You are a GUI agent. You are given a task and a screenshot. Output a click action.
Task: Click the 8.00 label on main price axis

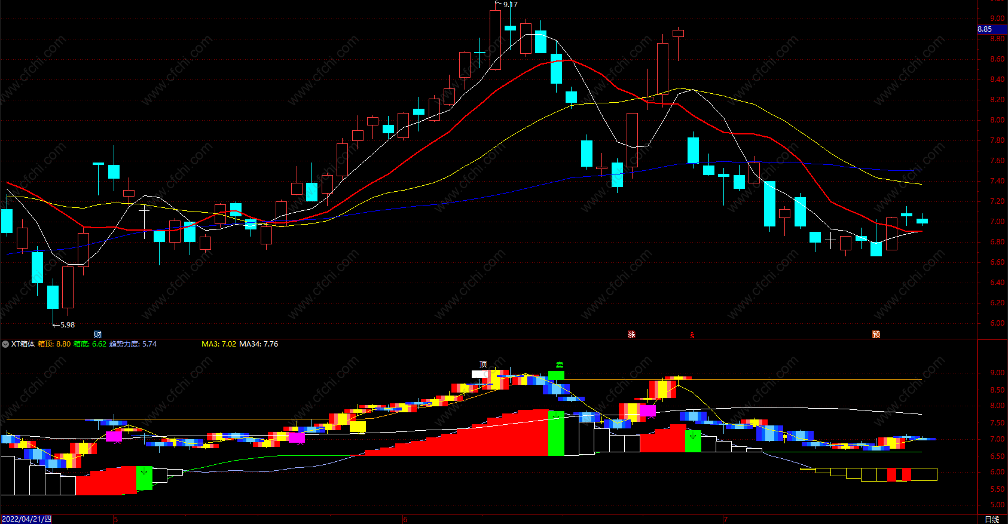997,120
